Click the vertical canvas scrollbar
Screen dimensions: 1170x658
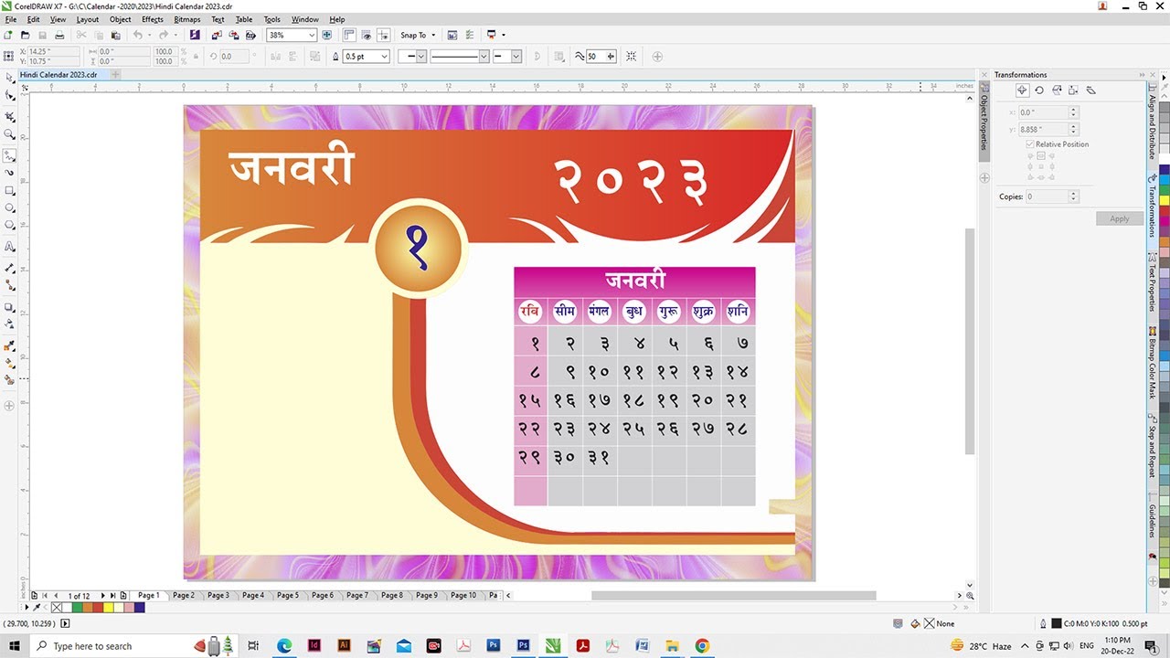pyautogui.click(x=970, y=341)
